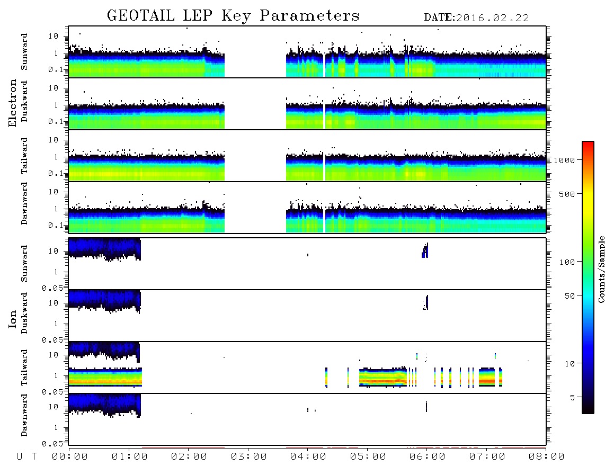The image size is (605, 466).
Task: Click the Ion "Duskward" panel label
Action: tap(24, 313)
